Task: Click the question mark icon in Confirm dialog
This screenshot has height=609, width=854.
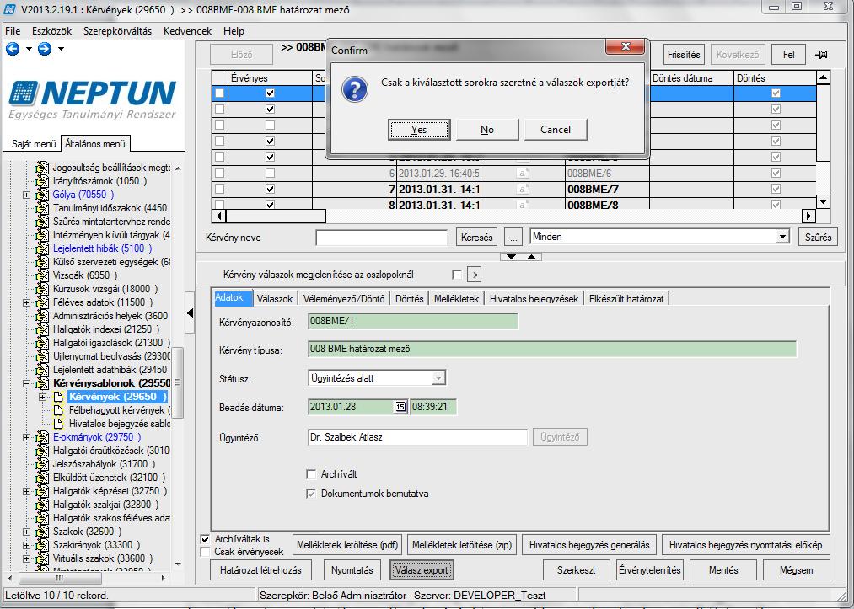Action: click(x=355, y=88)
